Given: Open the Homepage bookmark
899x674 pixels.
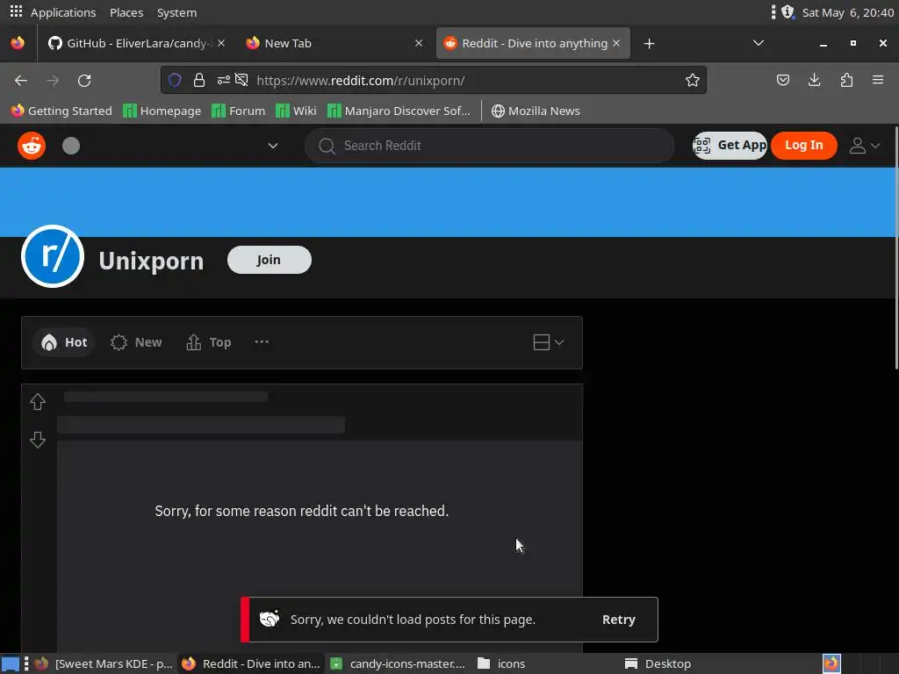Looking at the screenshot, I should [162, 111].
